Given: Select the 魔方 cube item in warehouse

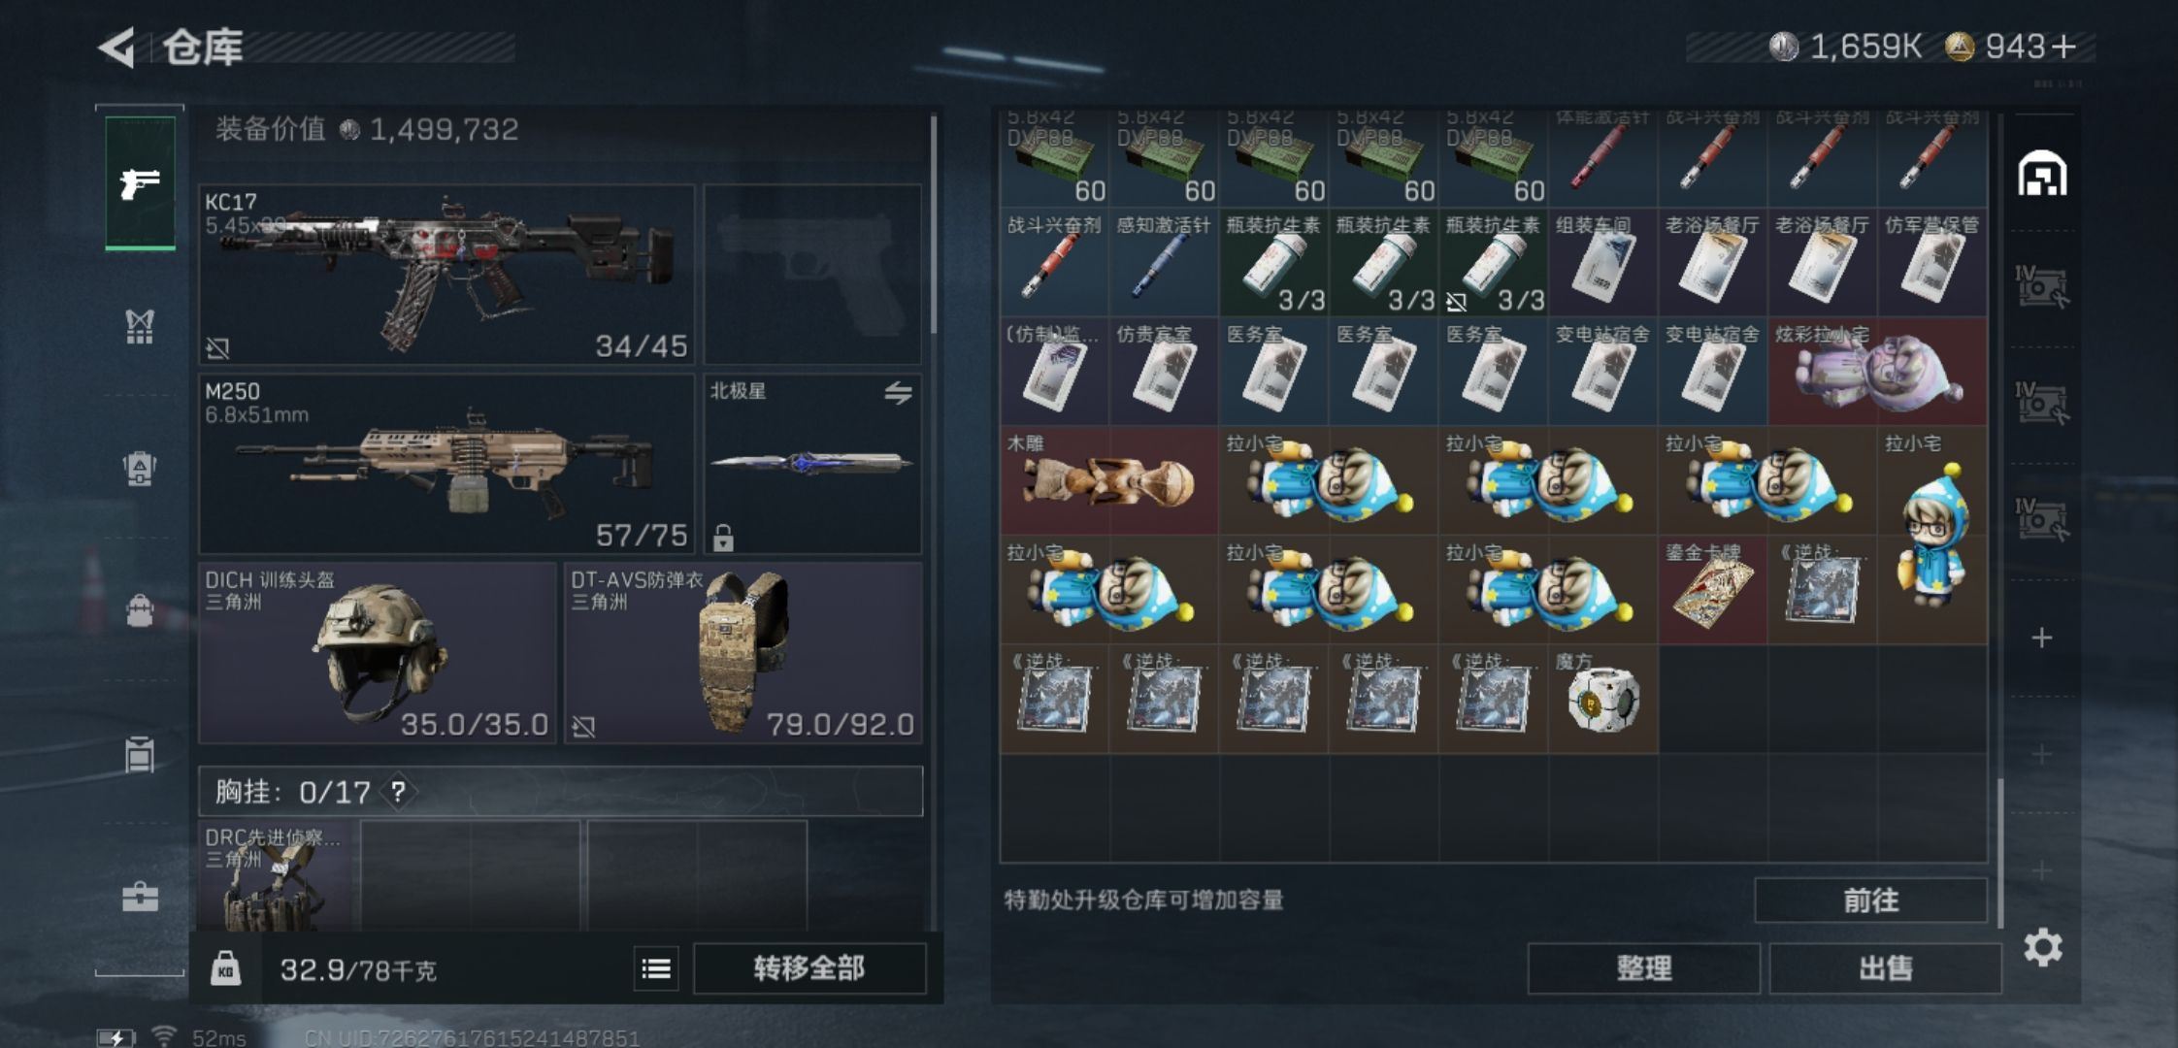Looking at the screenshot, I should pos(1603,699).
